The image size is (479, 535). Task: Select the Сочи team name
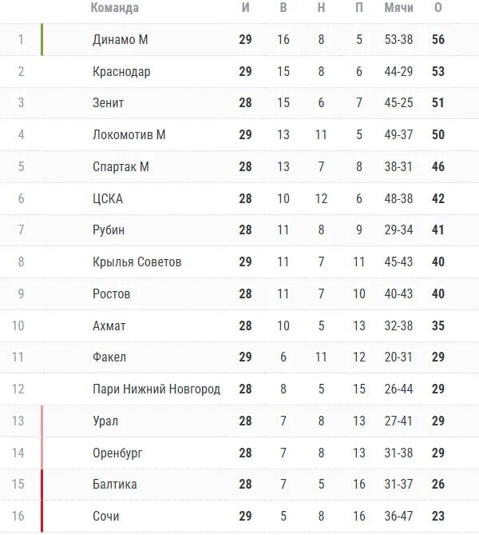[x=106, y=517]
